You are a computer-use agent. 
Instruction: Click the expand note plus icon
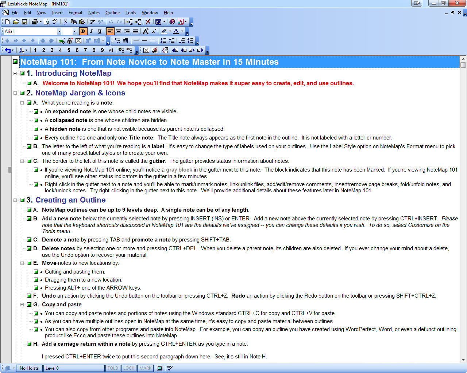(121, 50)
